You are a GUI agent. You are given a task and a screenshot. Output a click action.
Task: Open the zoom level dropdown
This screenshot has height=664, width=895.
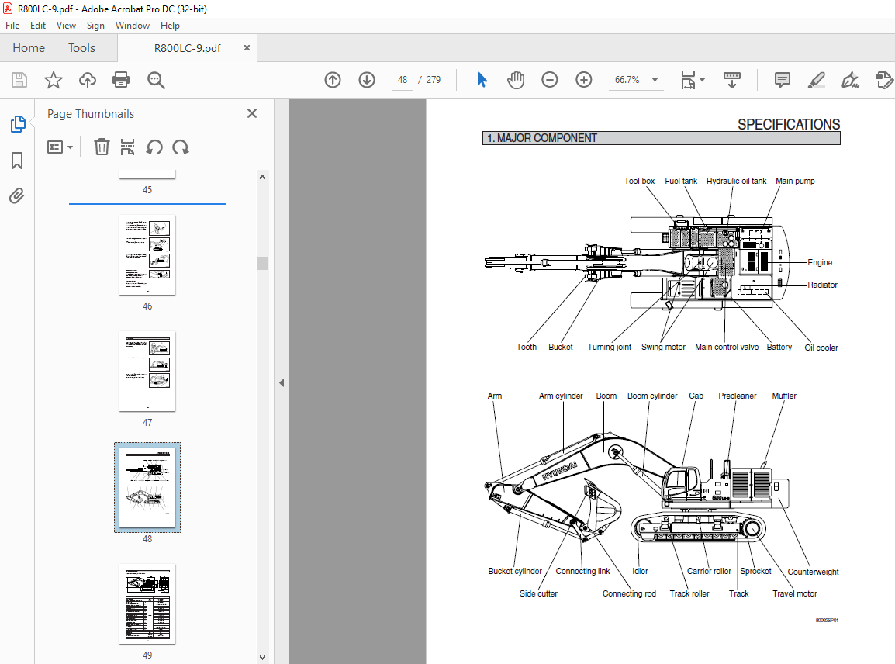click(x=655, y=80)
